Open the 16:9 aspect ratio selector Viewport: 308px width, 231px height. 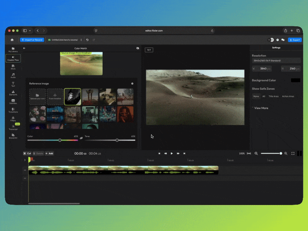coord(149,50)
